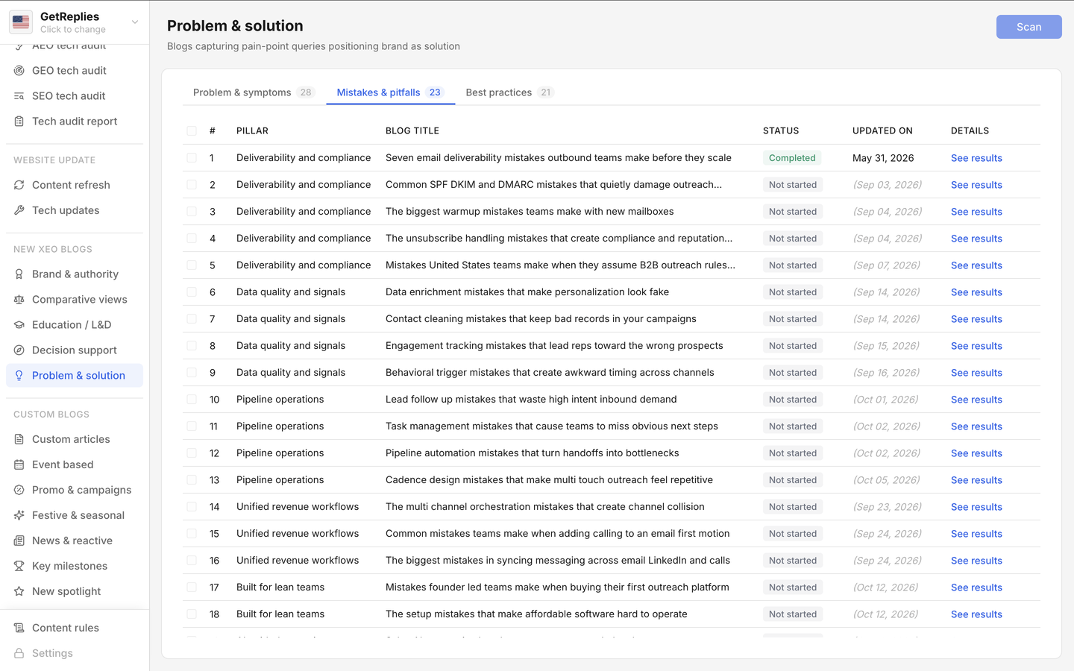Select checkbox for row 6 Data enrichment mistakes
The height and width of the screenshot is (671, 1074).
tap(192, 292)
